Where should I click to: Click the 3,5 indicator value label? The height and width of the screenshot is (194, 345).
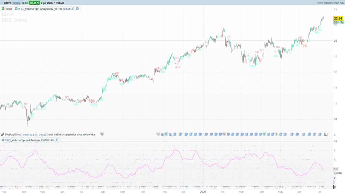coord(336,169)
